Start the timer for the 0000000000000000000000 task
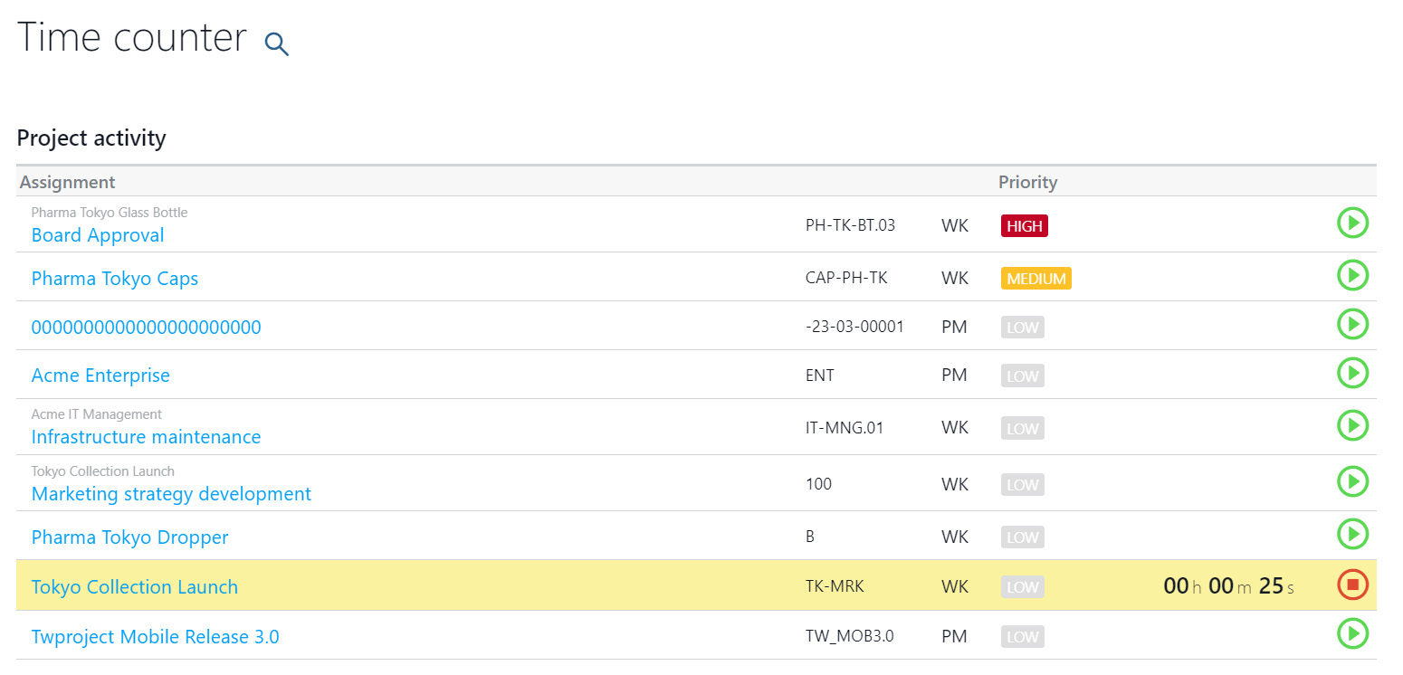Screen dimensions: 1403x675 [x=1352, y=324]
